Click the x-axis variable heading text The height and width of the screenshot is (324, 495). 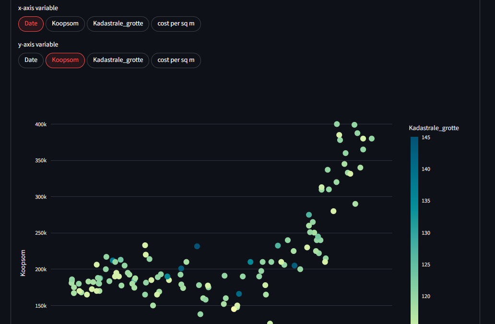pos(38,8)
